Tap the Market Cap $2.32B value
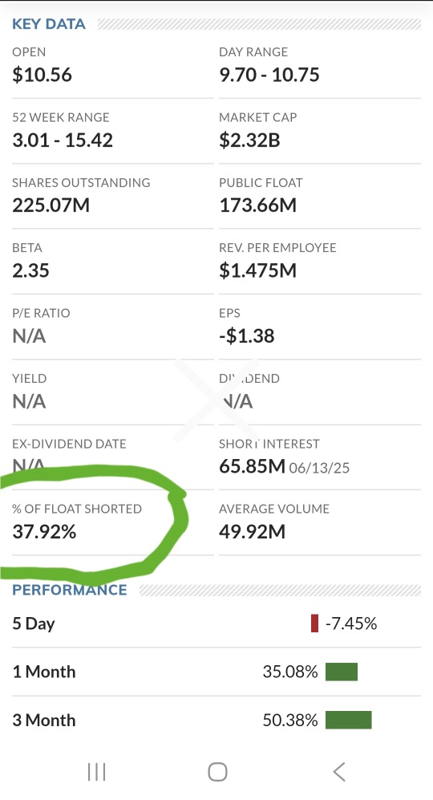This screenshot has width=433, height=800. [250, 140]
